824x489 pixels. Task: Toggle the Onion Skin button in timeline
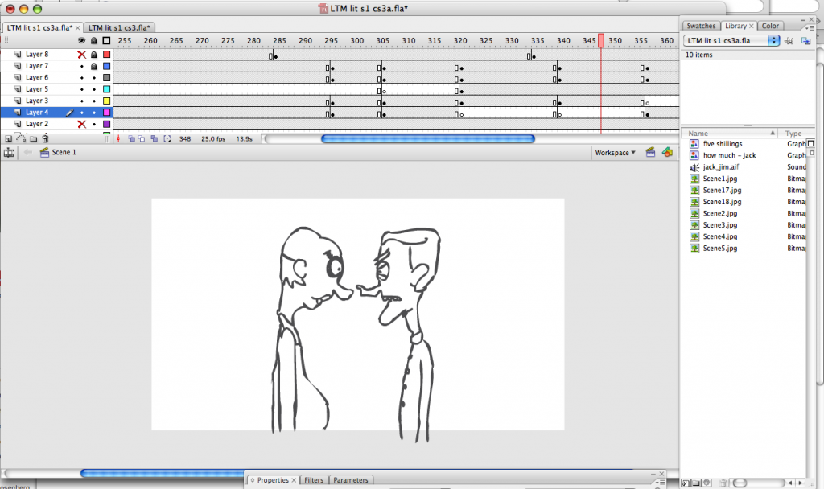coord(131,139)
